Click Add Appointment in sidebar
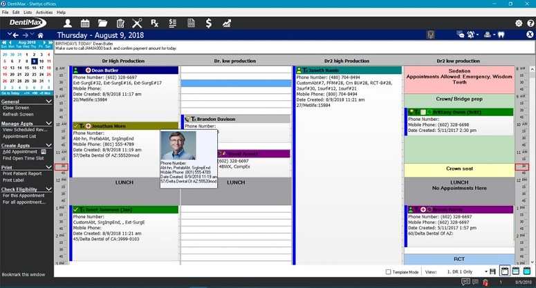The image size is (536, 288). click(20, 151)
